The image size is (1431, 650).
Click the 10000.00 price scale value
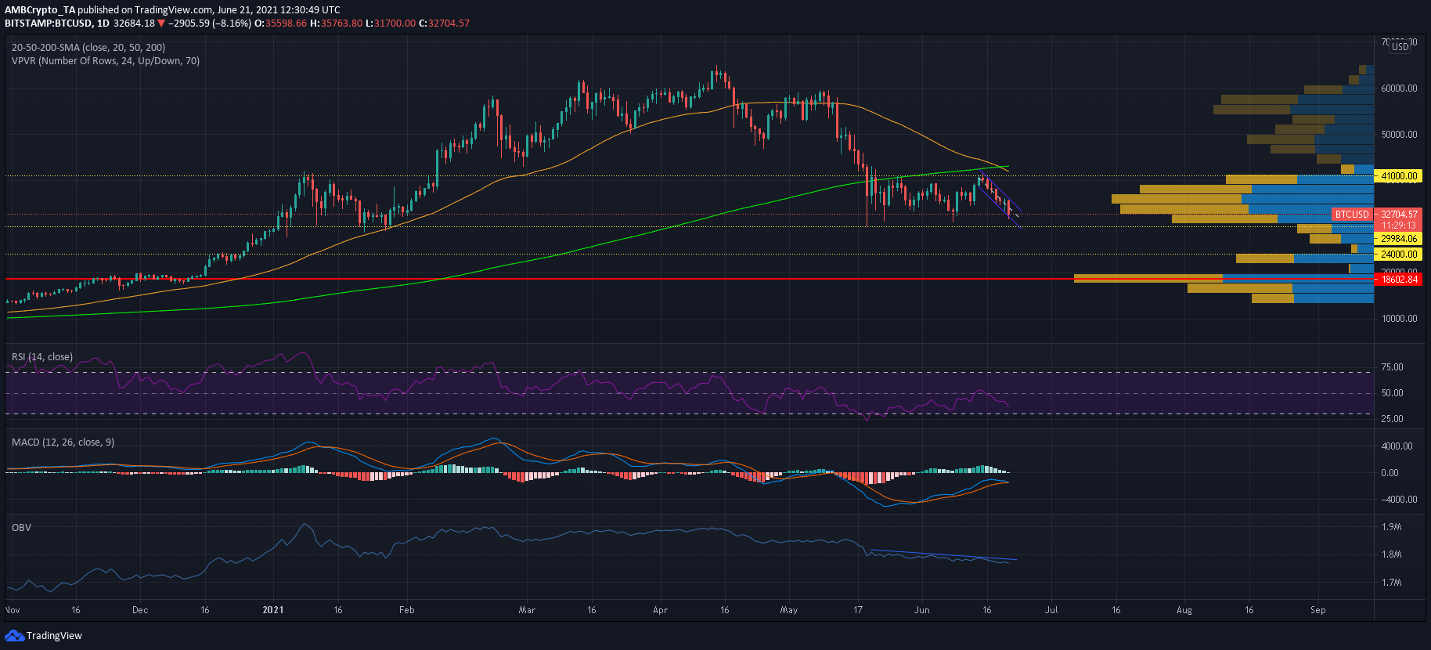point(1399,319)
